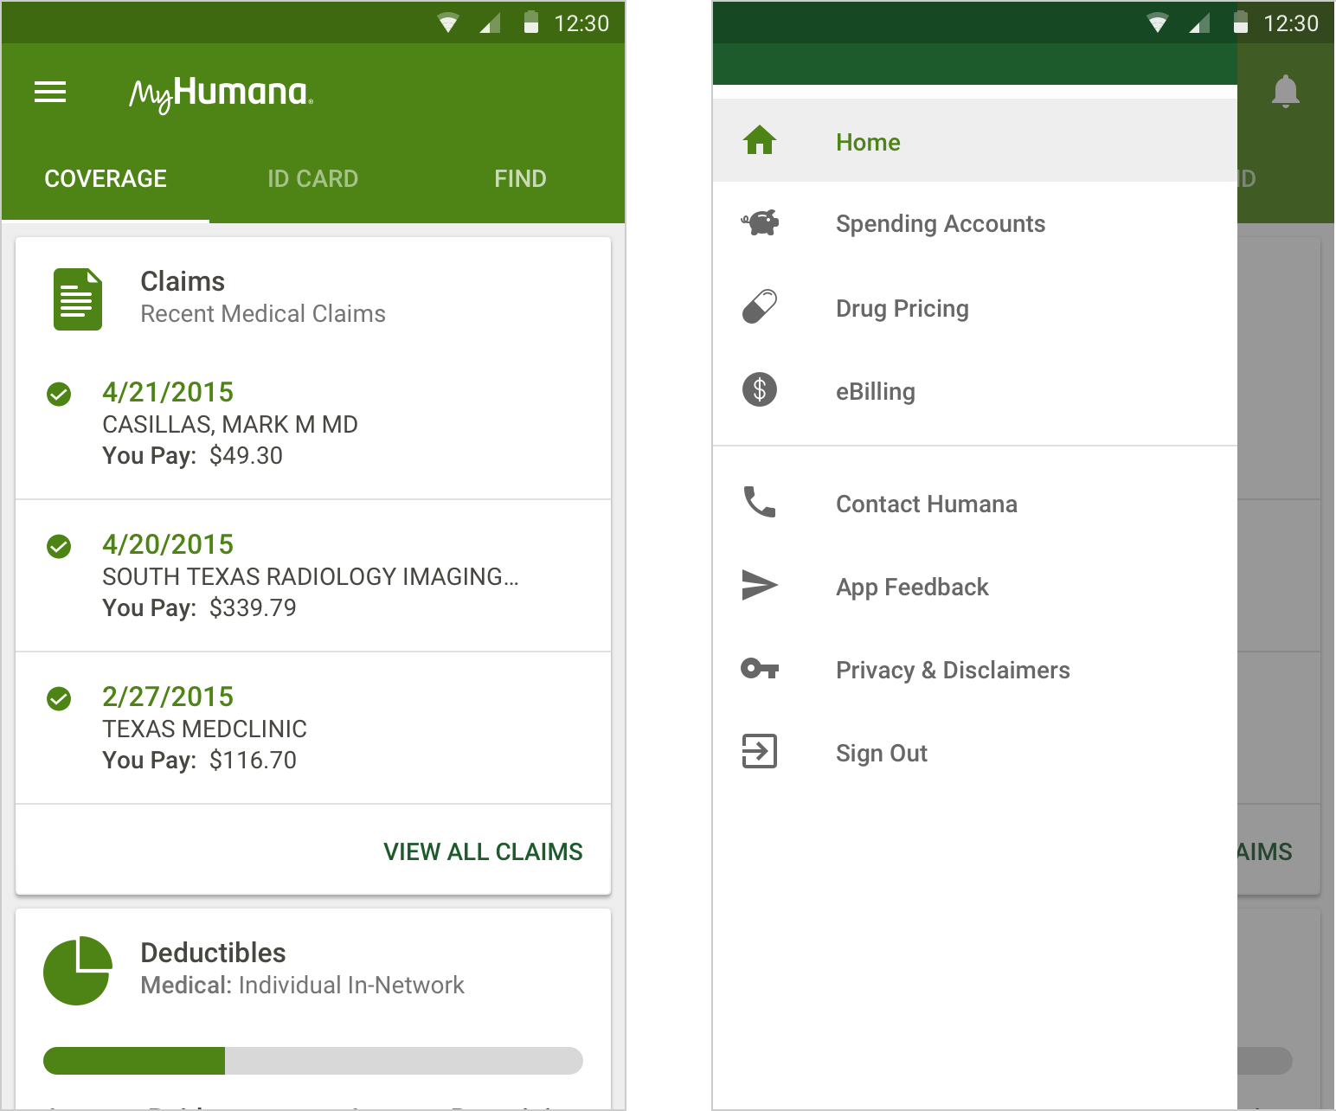Tap the paper plane App Feedback icon
The height and width of the screenshot is (1111, 1336).
pyautogui.click(x=760, y=585)
